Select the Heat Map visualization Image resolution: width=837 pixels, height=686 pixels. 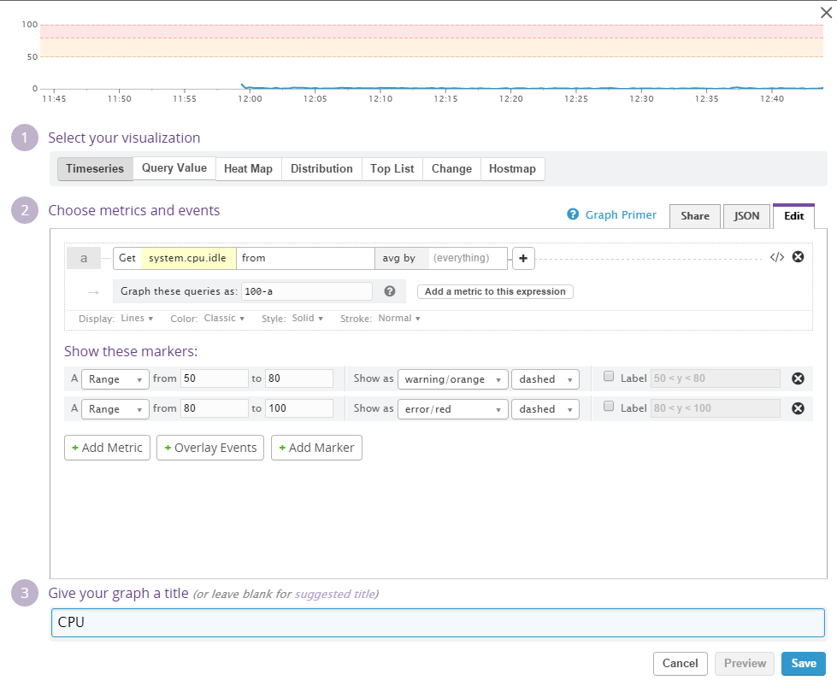pyautogui.click(x=248, y=169)
